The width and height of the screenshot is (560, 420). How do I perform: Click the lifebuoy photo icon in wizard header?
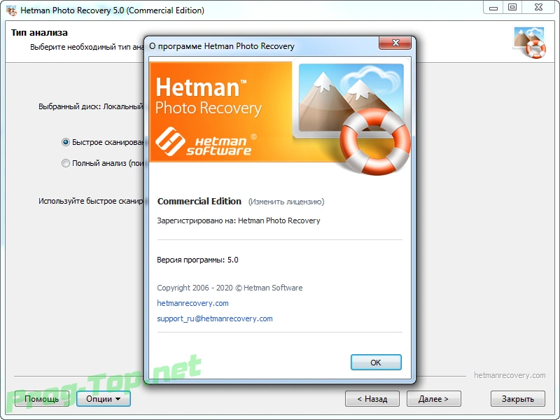[x=530, y=42]
